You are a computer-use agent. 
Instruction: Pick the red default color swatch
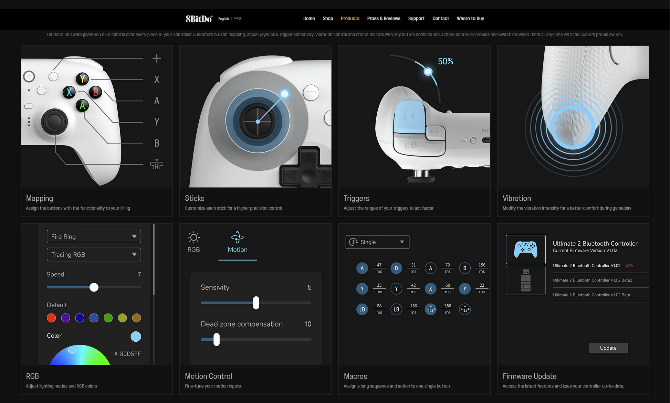pos(51,318)
